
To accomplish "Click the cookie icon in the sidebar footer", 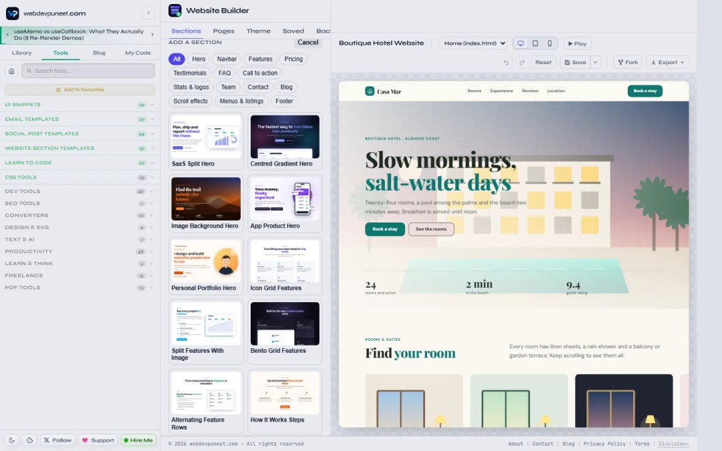I will [x=29, y=440].
